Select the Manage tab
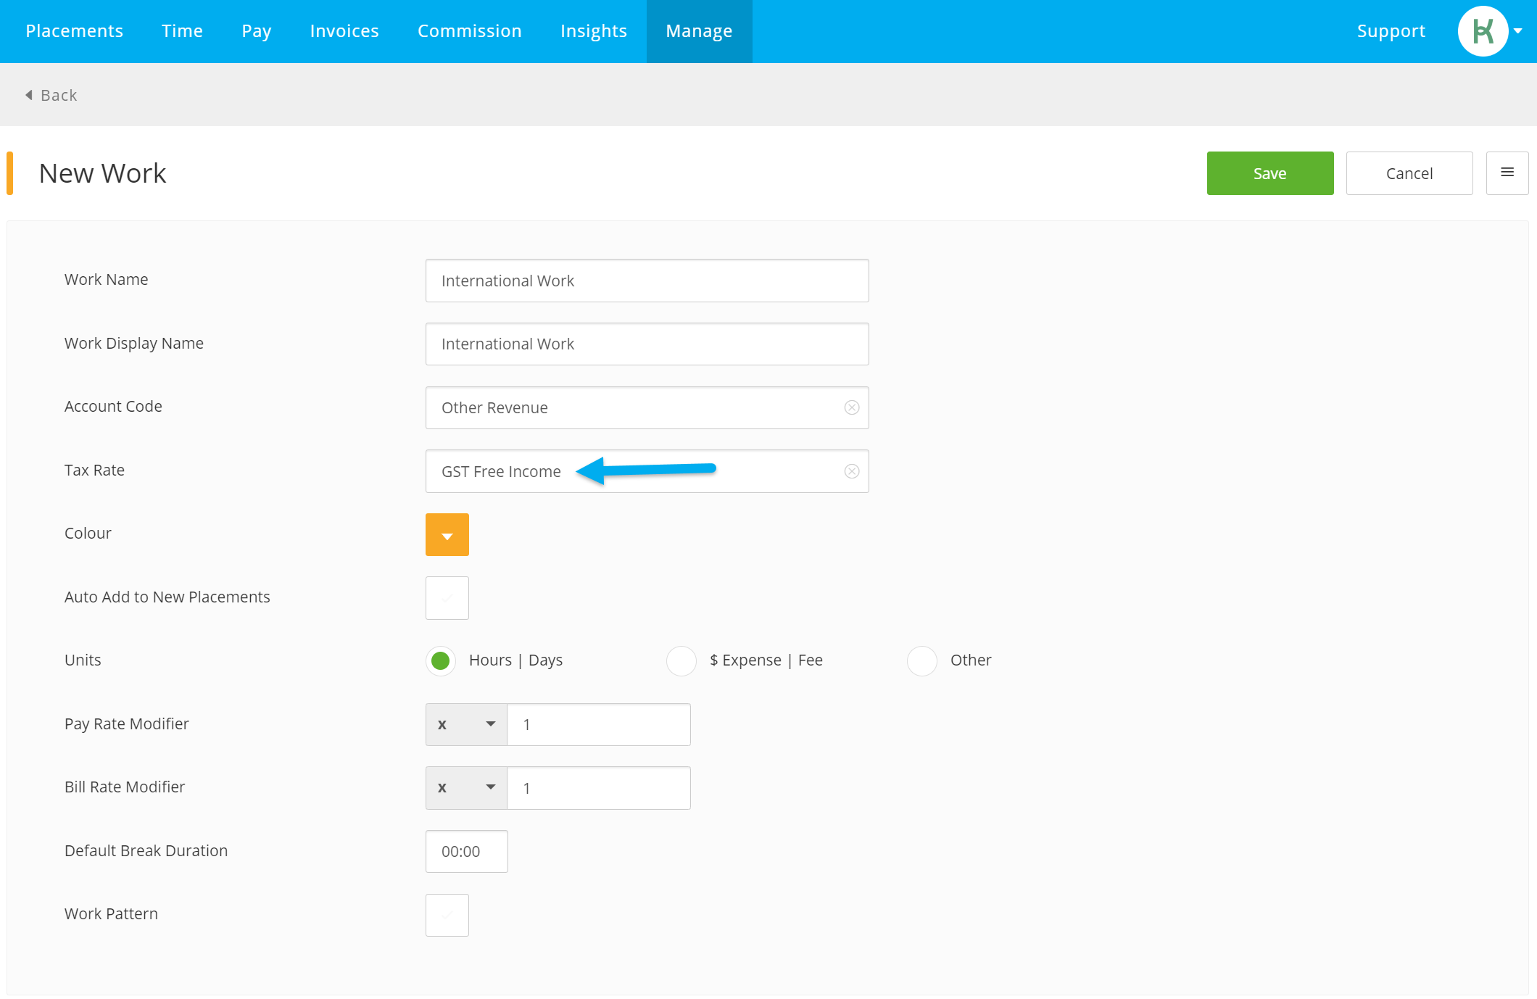Viewport: 1537px width, 999px height. coord(699,31)
